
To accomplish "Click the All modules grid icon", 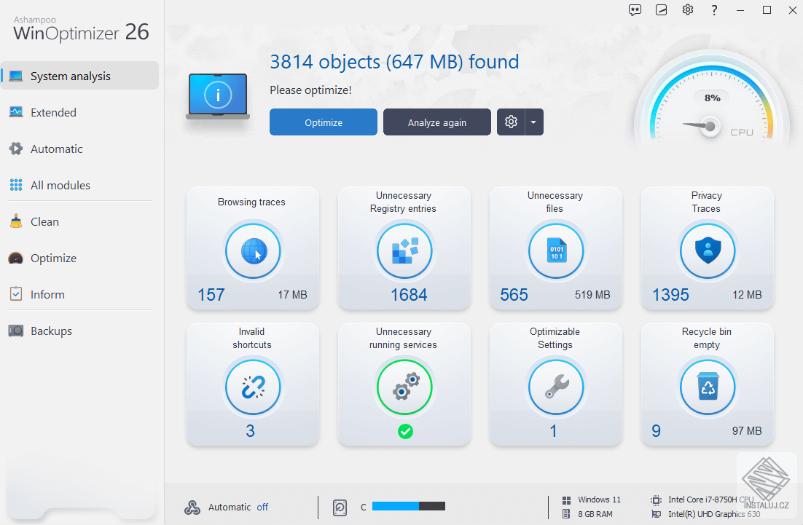I will click(x=16, y=185).
